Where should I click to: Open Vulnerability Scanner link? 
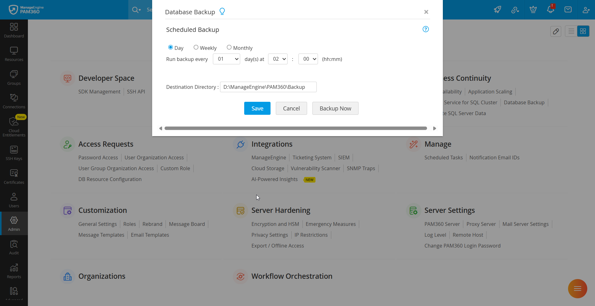click(x=315, y=168)
